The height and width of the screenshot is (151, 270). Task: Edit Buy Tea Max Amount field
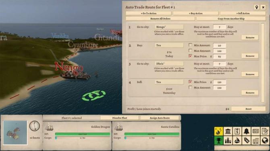click(220, 51)
